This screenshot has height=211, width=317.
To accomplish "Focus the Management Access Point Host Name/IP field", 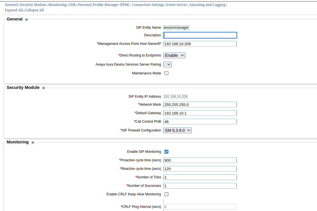I will pyautogui.click(x=200, y=44).
